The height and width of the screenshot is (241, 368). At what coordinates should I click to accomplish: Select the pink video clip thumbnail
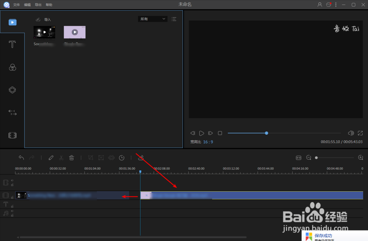pyautogui.click(x=75, y=32)
